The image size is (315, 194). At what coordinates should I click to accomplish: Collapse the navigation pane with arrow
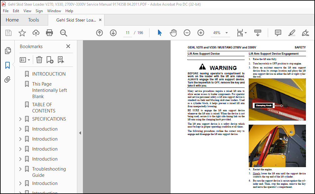point(80,133)
